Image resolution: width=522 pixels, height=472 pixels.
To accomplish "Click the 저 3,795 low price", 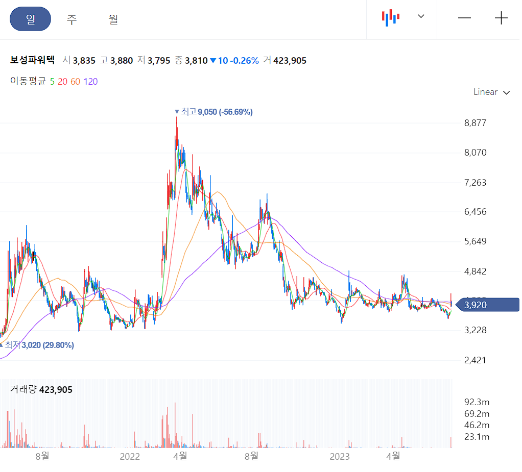I will click(153, 61).
